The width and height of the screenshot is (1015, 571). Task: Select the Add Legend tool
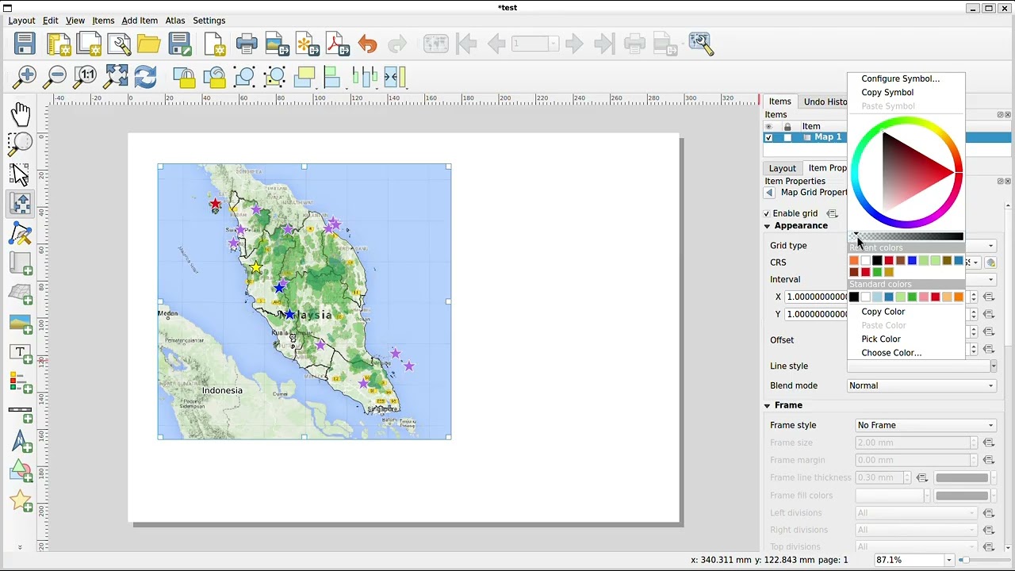pos(21,382)
